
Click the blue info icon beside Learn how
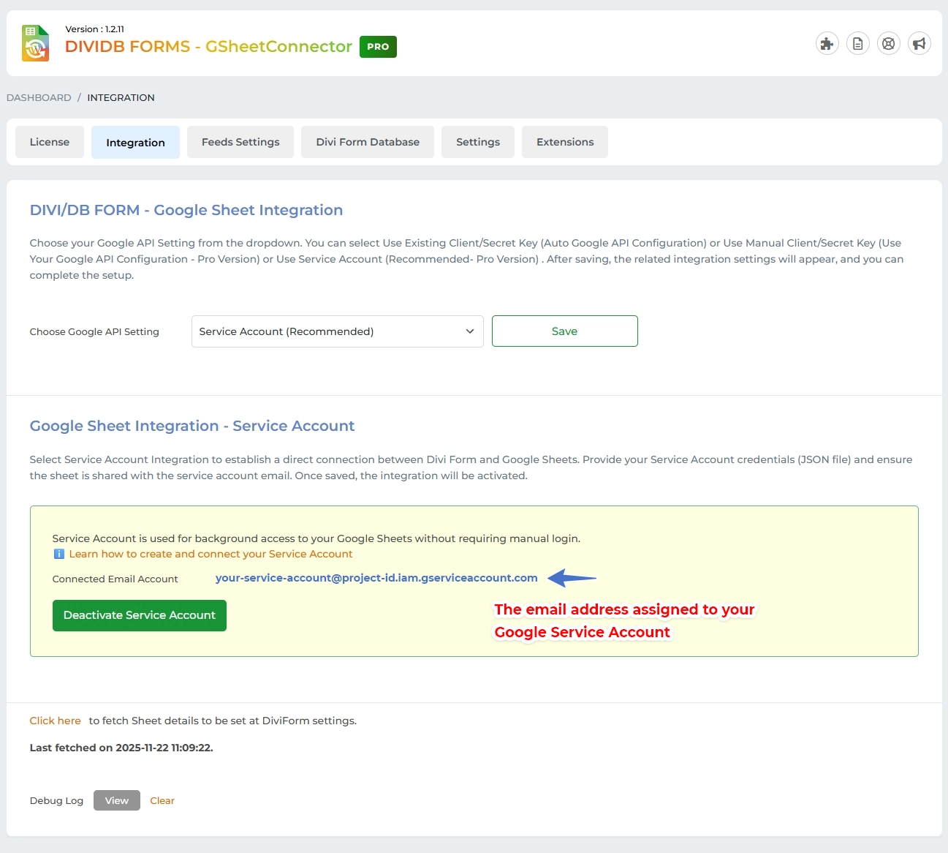click(59, 555)
